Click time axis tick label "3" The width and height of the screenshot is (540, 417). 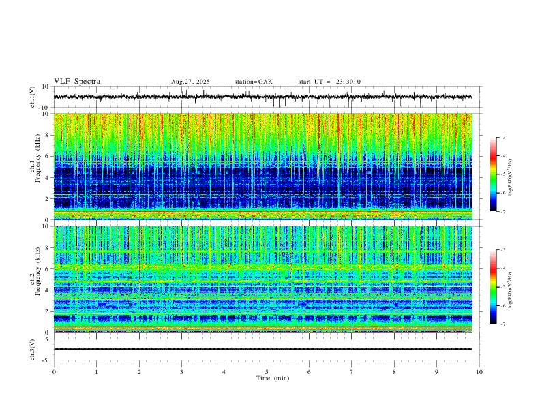[x=181, y=372]
